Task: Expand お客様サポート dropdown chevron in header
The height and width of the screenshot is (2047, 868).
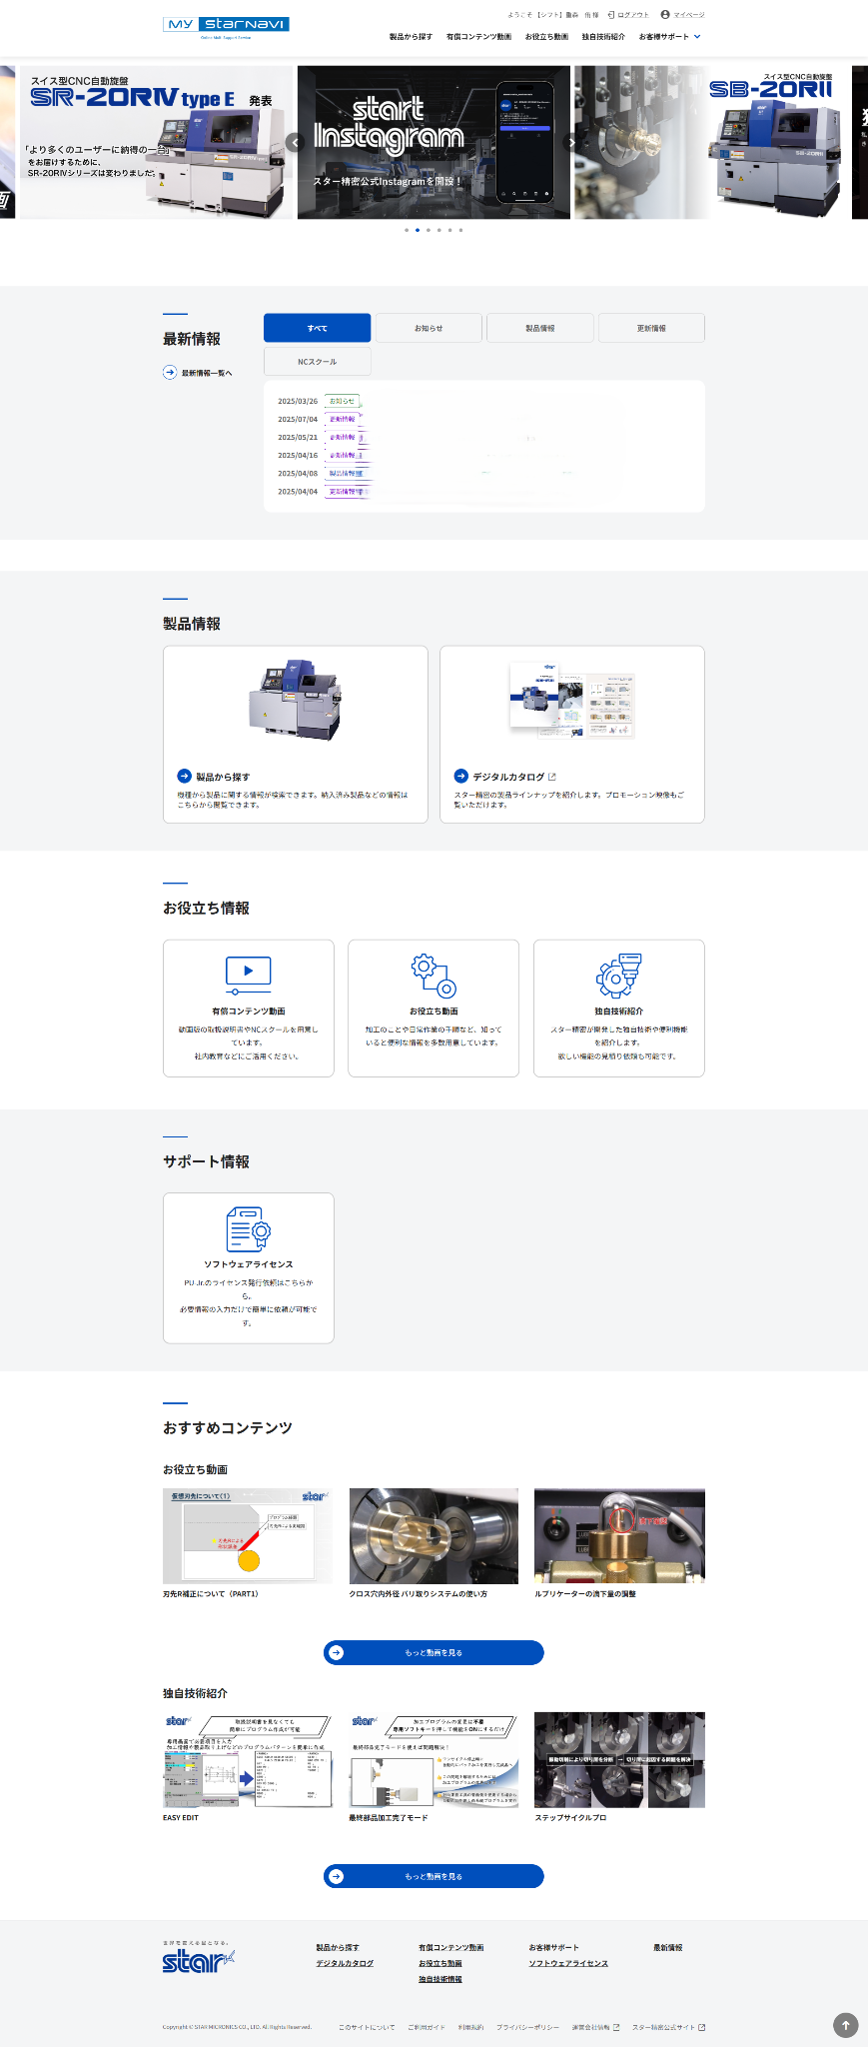Action: click(x=697, y=37)
